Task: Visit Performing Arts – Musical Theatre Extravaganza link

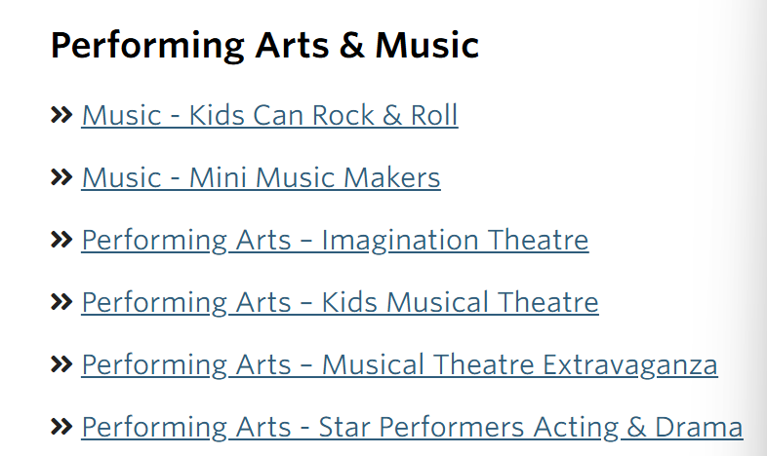Action: point(399,365)
